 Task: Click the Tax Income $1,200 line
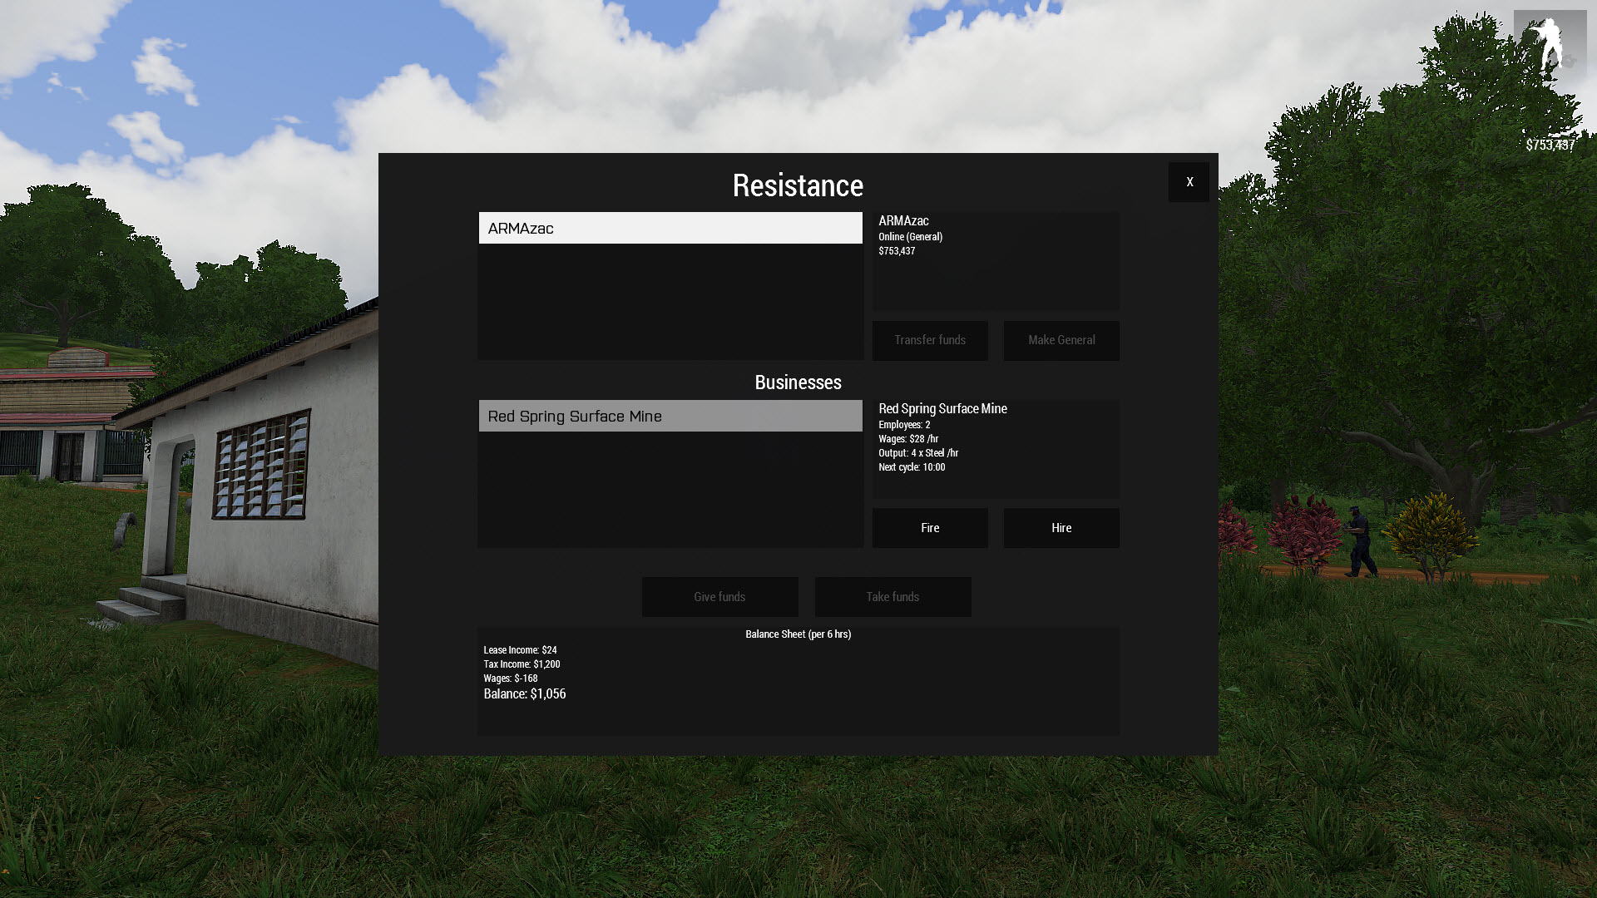click(x=522, y=664)
